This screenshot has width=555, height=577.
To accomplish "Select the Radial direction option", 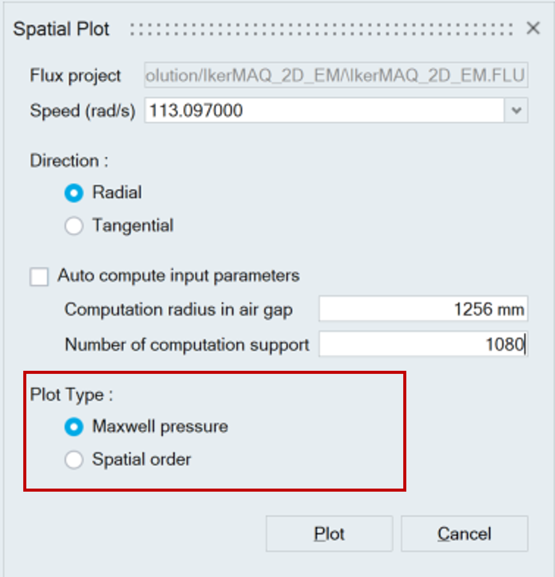I will click(x=74, y=193).
